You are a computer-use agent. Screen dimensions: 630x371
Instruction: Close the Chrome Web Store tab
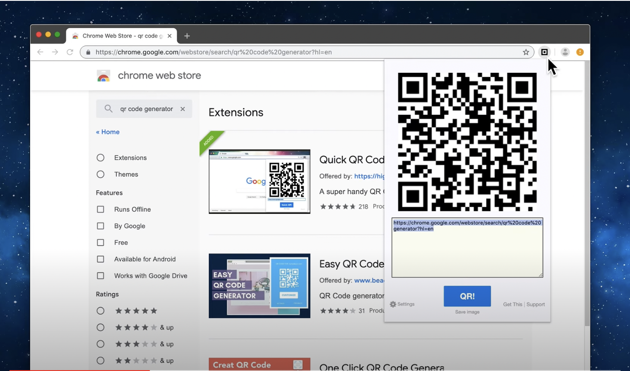170,36
